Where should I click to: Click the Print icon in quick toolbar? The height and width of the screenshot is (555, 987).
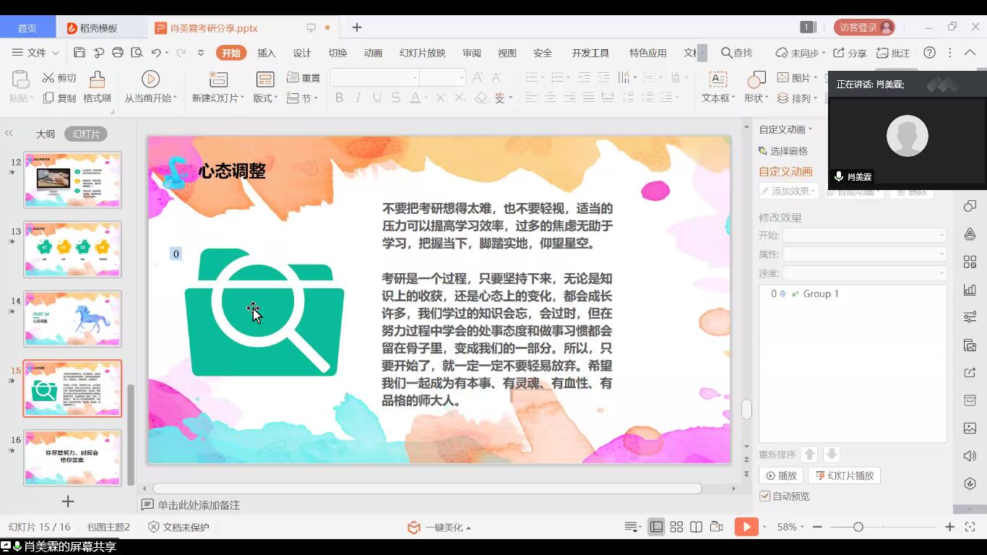click(118, 53)
